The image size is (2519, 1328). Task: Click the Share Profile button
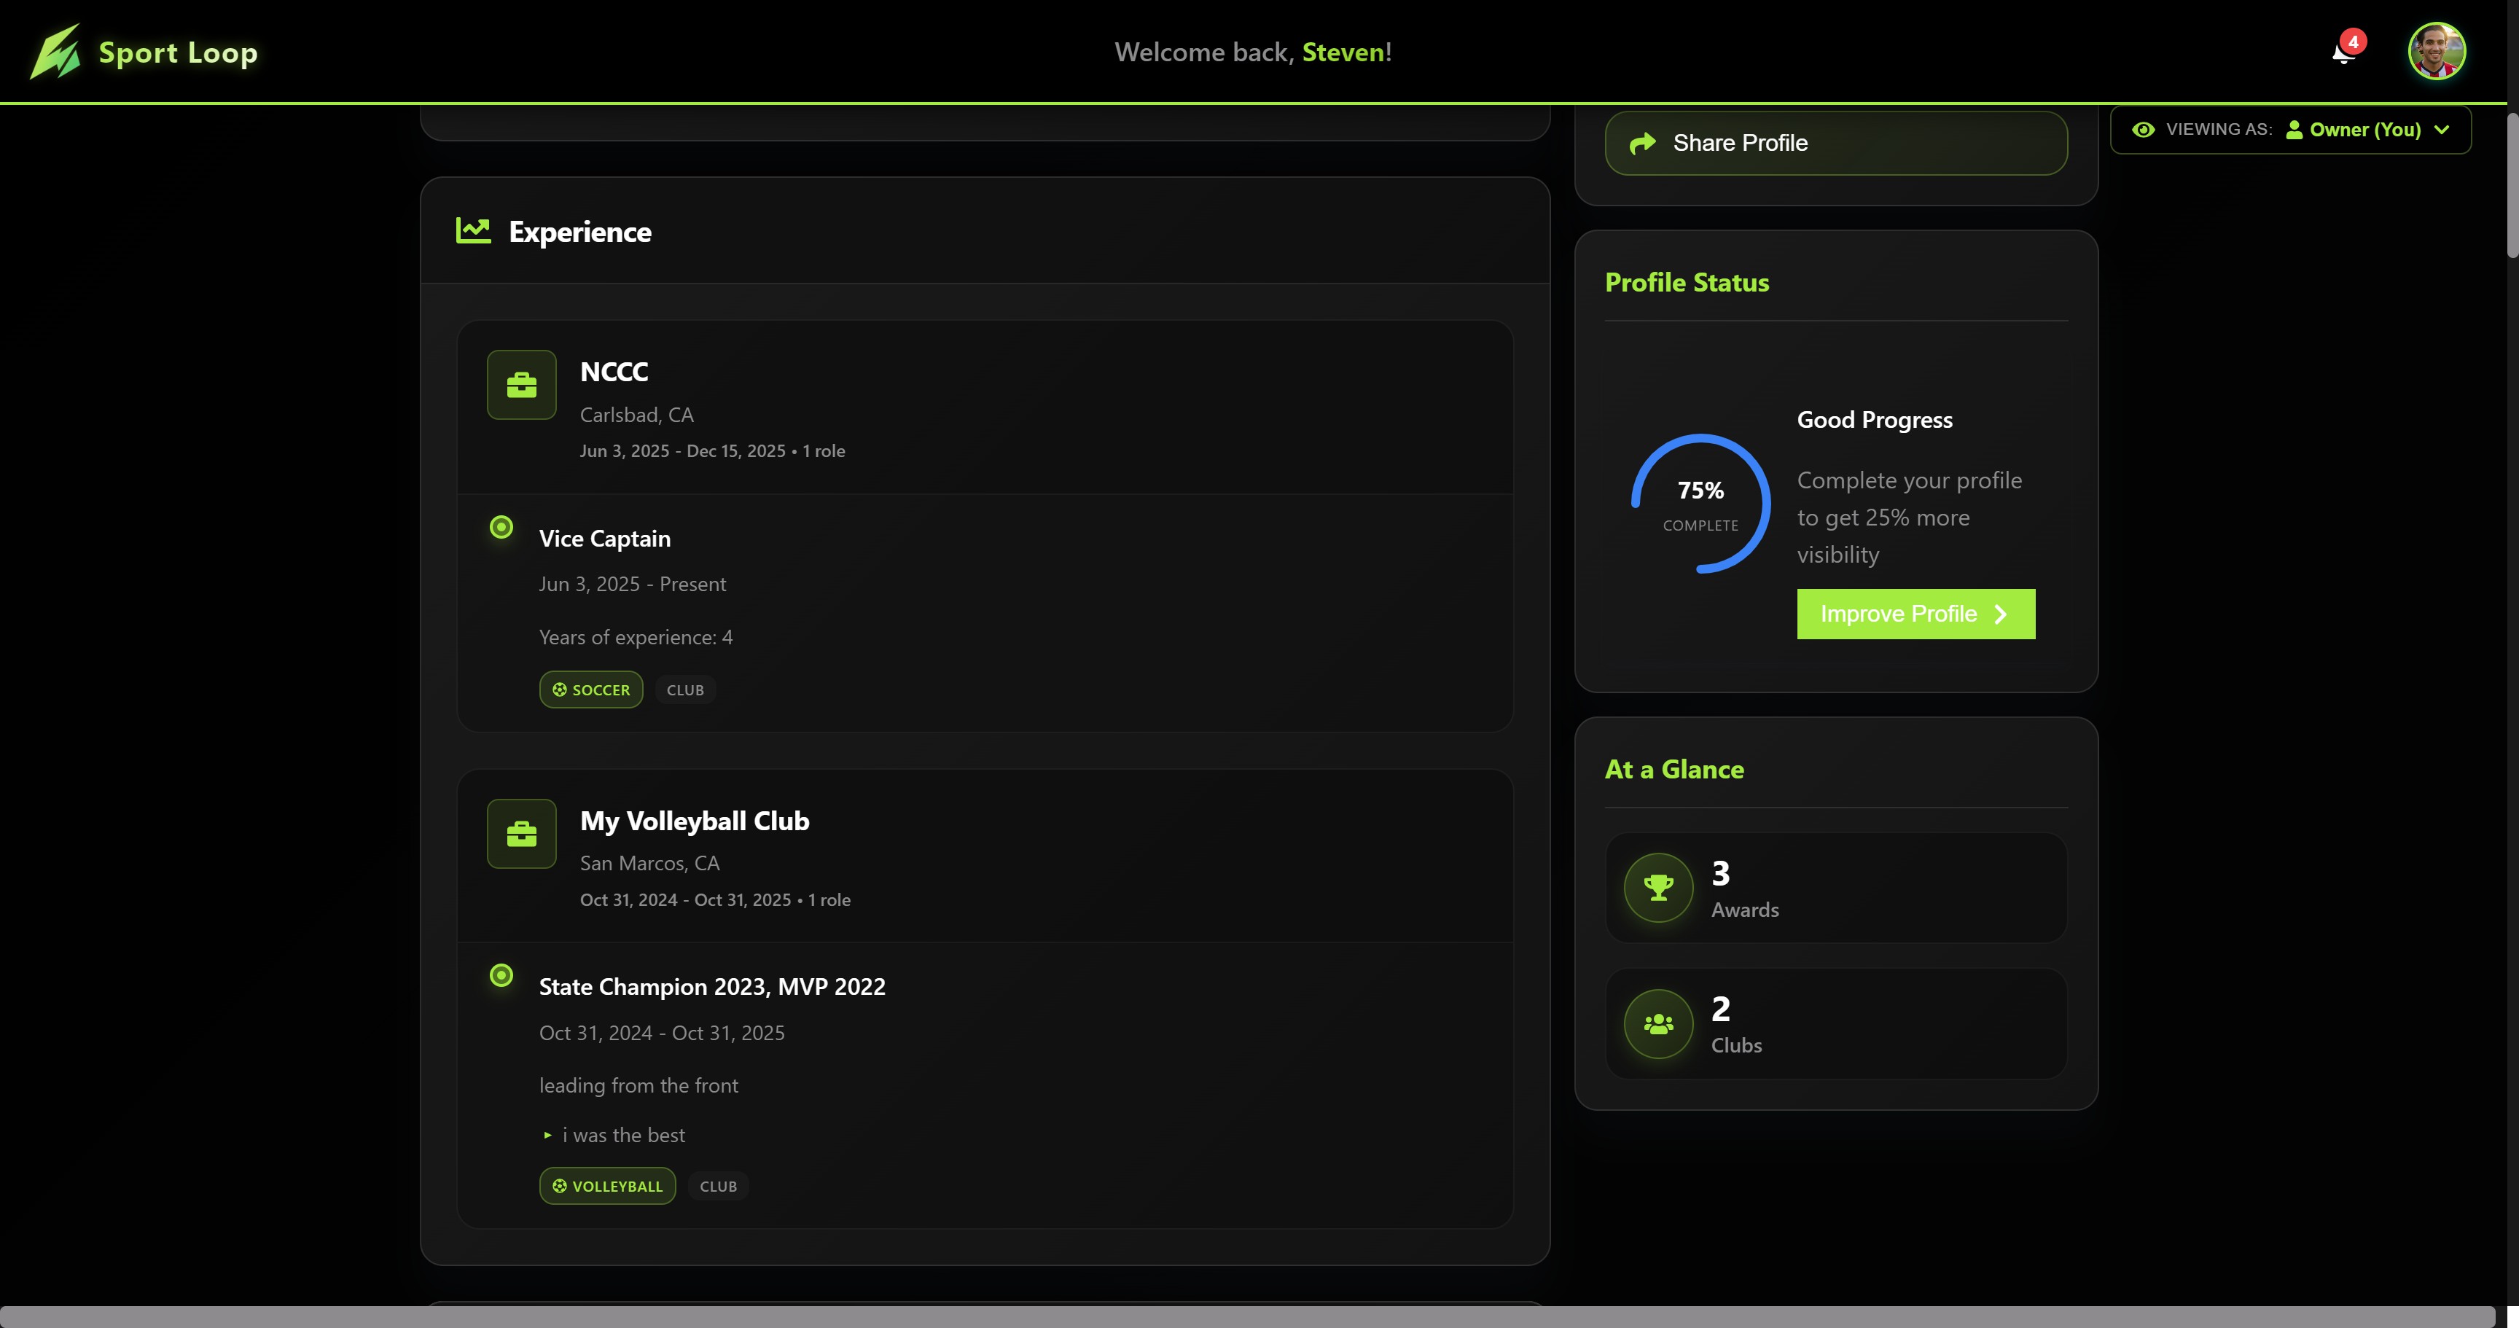pos(1835,144)
